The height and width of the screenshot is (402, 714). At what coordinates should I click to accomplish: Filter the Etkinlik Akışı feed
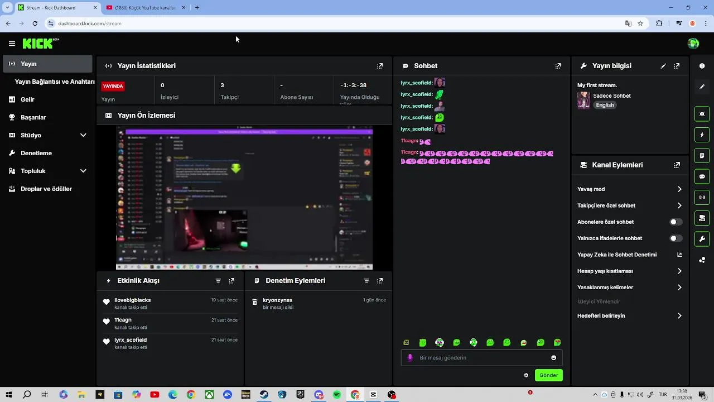click(218, 281)
